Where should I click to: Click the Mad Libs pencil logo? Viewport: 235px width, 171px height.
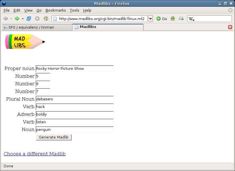tap(25, 42)
